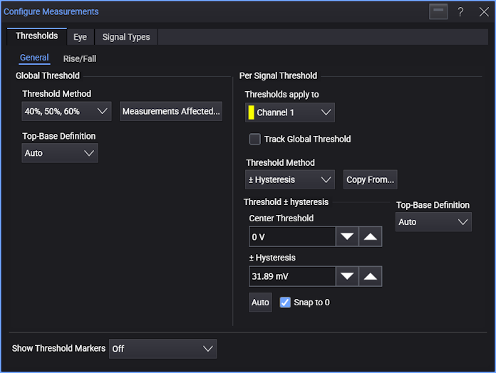Screen dimensions: 496x373
Task: Click the help question mark icon
Action: coord(460,12)
